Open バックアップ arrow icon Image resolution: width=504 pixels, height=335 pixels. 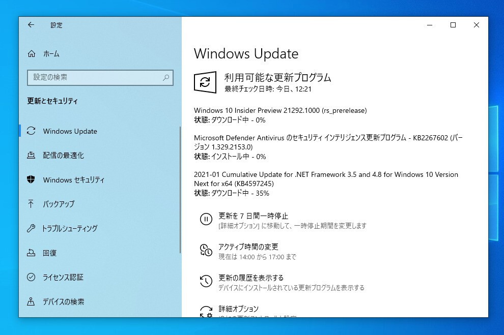(x=31, y=204)
